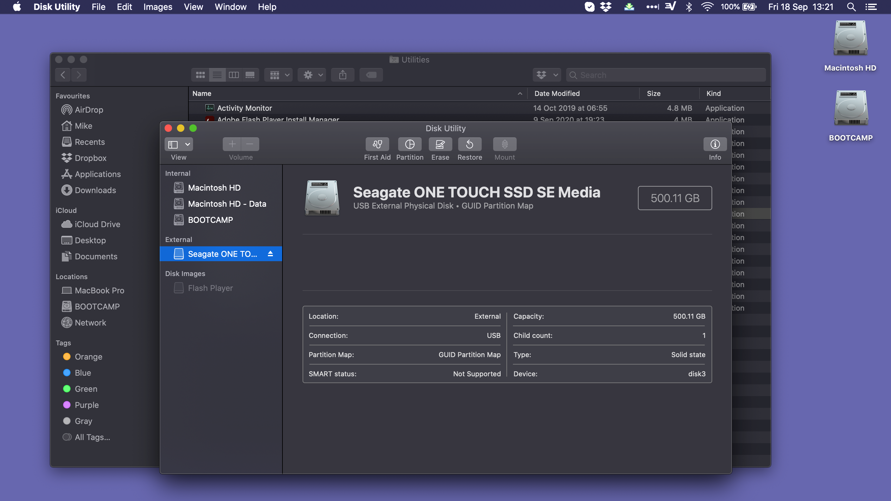The height and width of the screenshot is (501, 891).
Task: Click the Erase toolbar icon
Action: click(440, 144)
